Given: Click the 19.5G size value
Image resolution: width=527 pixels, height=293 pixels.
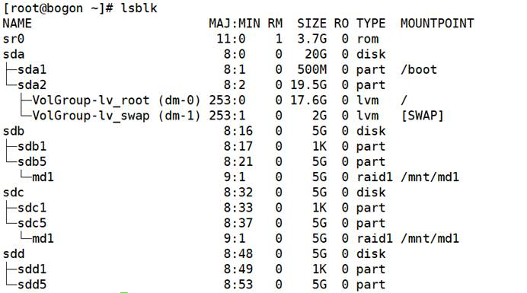Looking at the screenshot, I should [308, 85].
